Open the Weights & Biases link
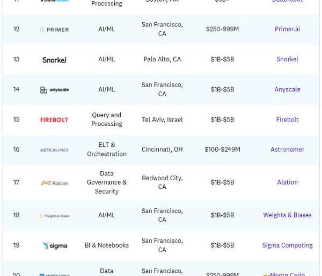Image resolution: width=322 pixels, height=276 pixels. [287, 215]
